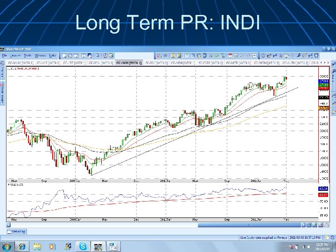This screenshot has height=252, width=336.
Task: Open the Tools menu
Action: [x=28, y=56]
